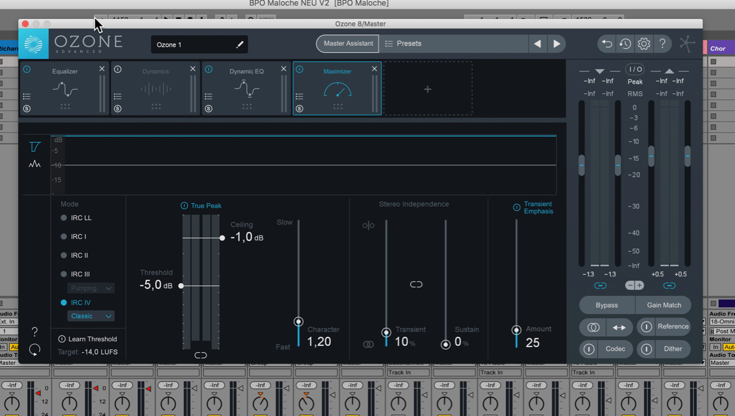Launch the Master Assistant
This screenshot has width=735, height=416.
click(x=348, y=44)
